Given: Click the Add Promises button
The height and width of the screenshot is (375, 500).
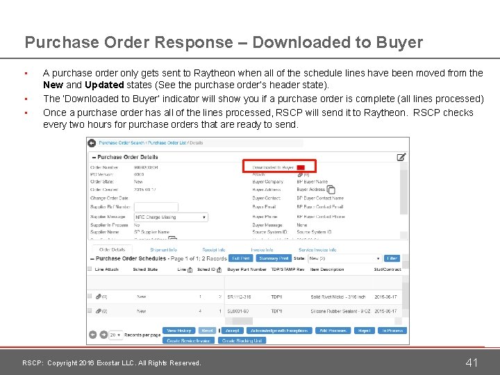Looking at the screenshot, I should tap(333, 331).
